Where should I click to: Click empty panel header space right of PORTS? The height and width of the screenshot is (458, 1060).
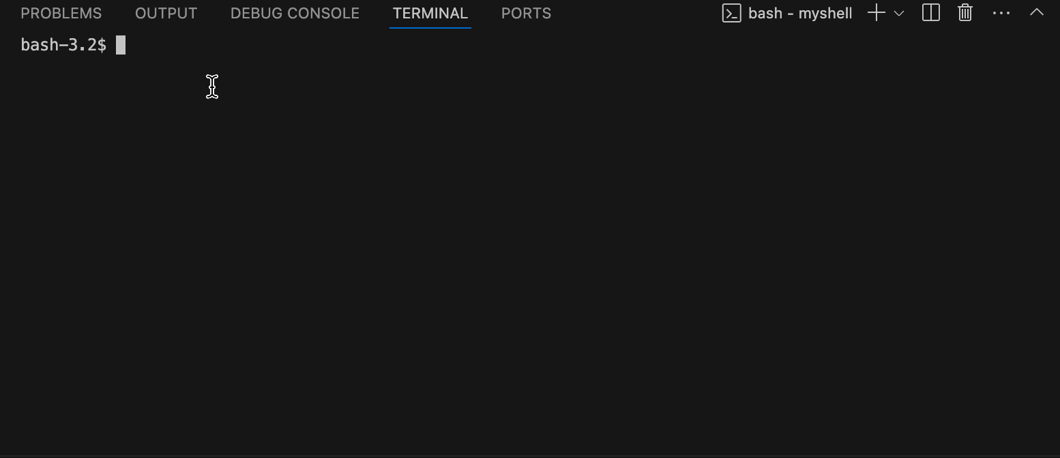(634, 14)
